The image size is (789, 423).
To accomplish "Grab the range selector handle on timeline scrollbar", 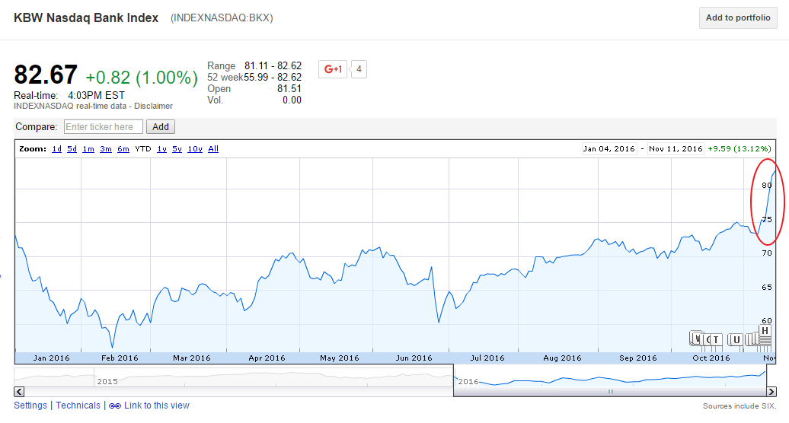I will click(610, 391).
